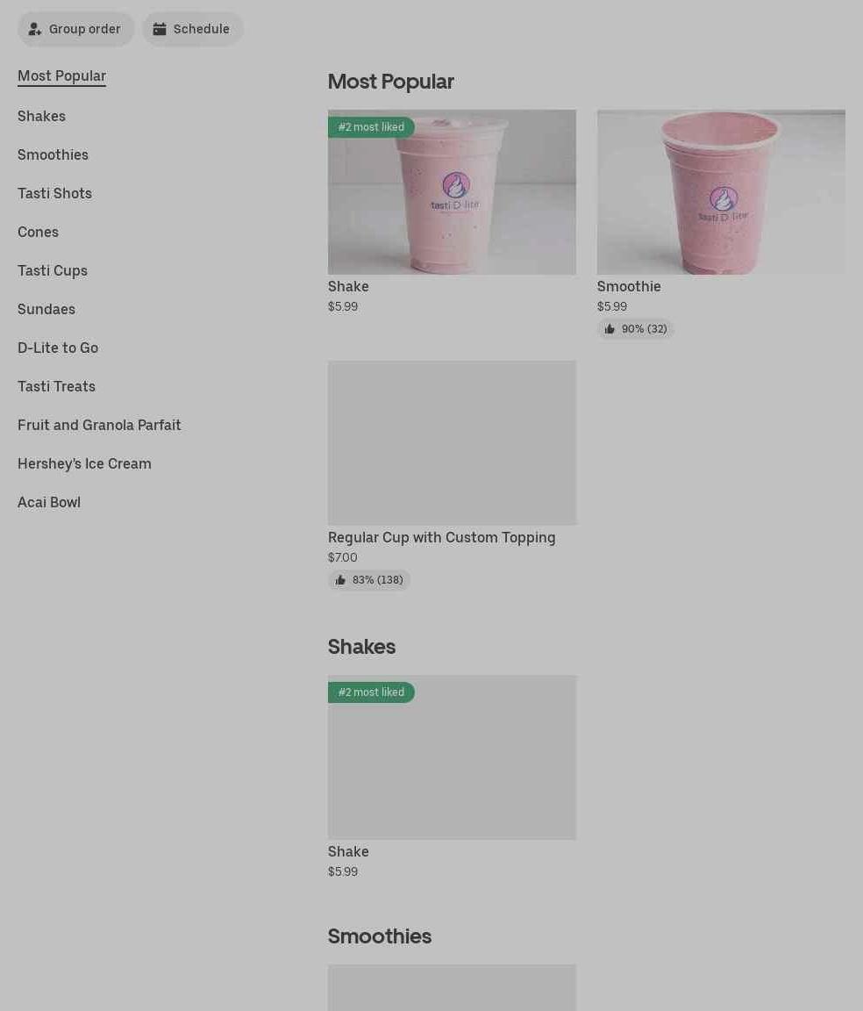Click the Group order person icon

(35, 29)
